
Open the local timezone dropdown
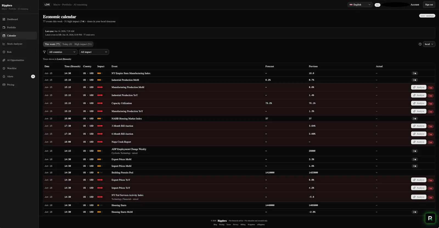click(x=429, y=44)
